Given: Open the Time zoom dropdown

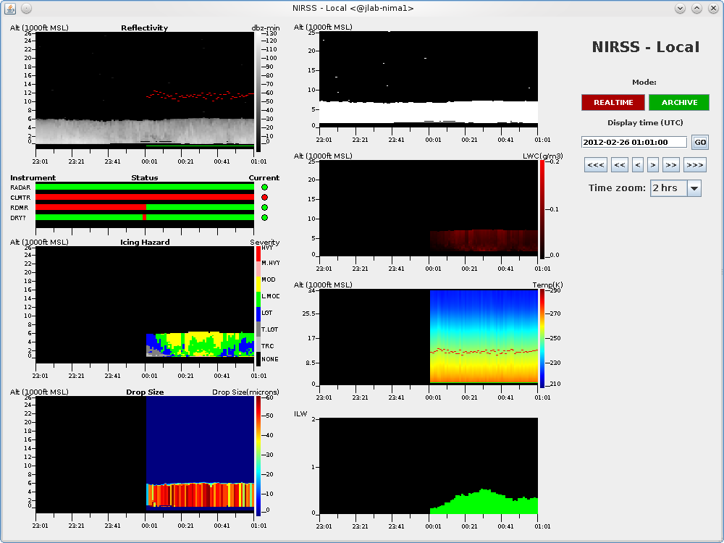Looking at the screenshot, I should (694, 188).
